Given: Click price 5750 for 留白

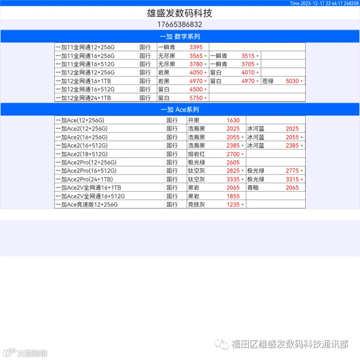Looking at the screenshot, I should (x=196, y=98).
